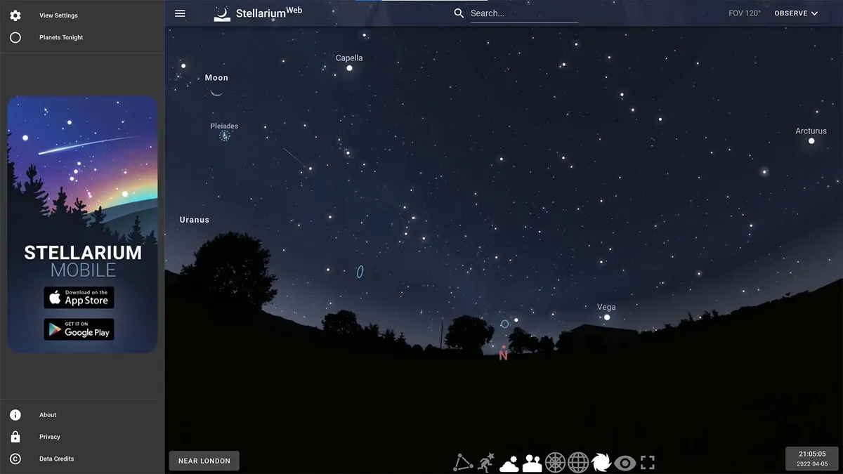Click the Stellarium Mobile promo image
The width and height of the screenshot is (843, 474).
[83, 225]
